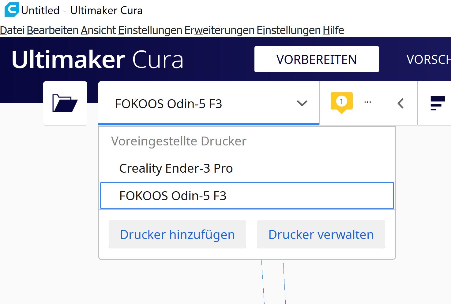Switch to the VORBEREITEN stage tab
The width and height of the screenshot is (451, 304).
coord(317,59)
